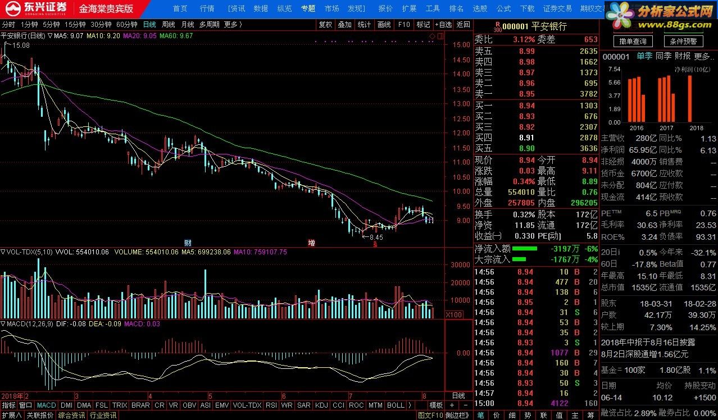
Task: Expand 更多 in financial panel
Action: click(x=704, y=56)
